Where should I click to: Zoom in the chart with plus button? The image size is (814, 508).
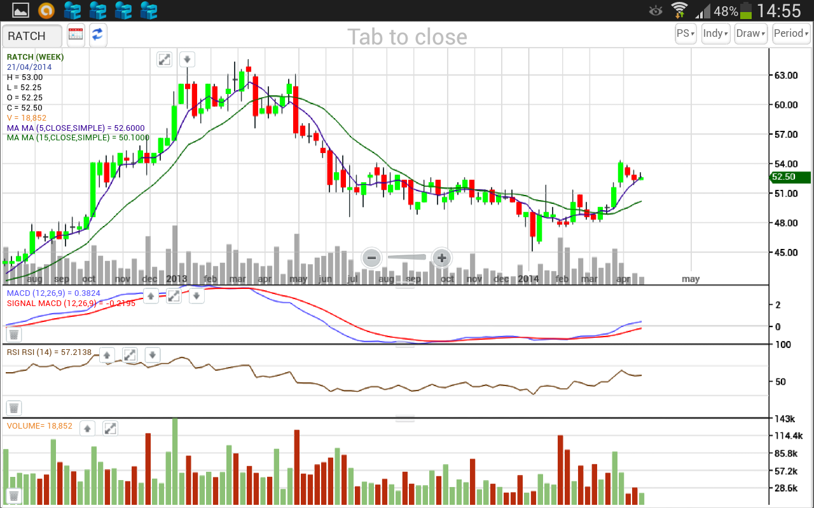[x=441, y=258]
